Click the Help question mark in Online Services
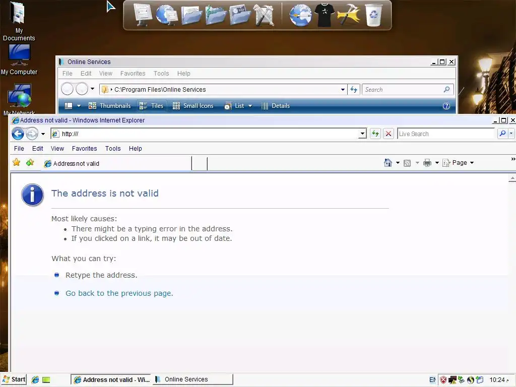The width and height of the screenshot is (516, 387). tap(446, 106)
